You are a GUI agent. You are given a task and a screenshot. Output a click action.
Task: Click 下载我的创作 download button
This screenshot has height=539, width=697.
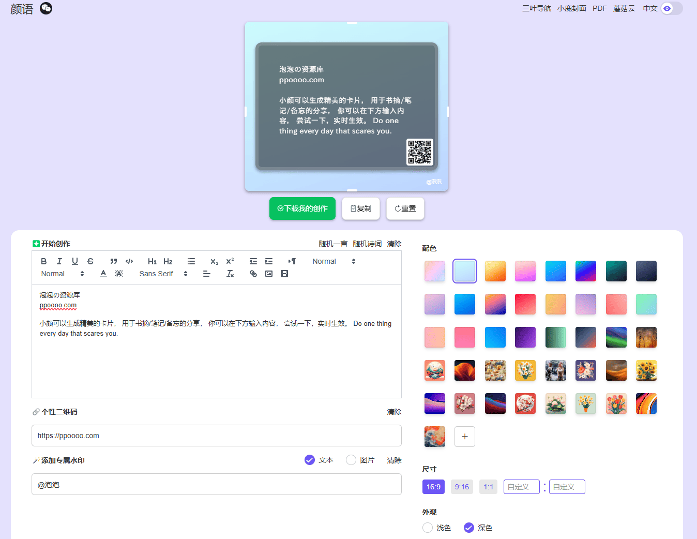[x=302, y=208]
